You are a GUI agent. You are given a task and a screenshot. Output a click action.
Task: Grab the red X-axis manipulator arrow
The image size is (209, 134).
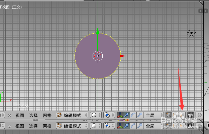click(122, 56)
